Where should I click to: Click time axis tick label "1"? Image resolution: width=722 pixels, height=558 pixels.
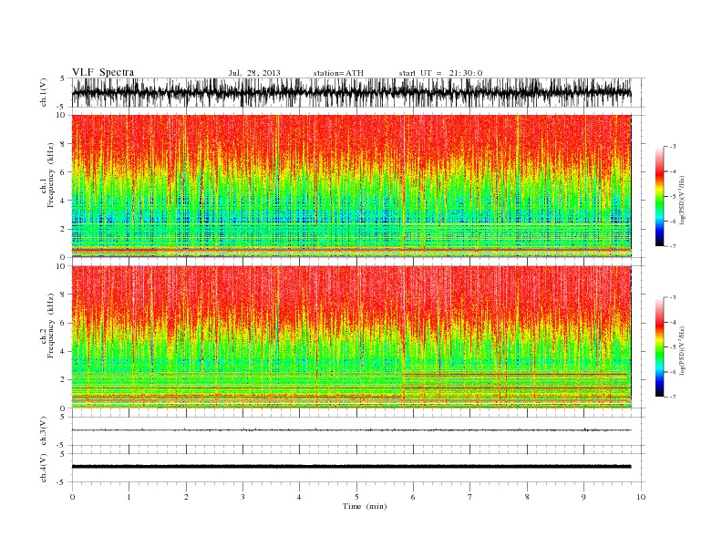(x=129, y=497)
